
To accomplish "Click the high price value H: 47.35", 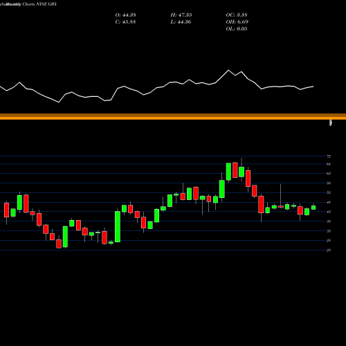I will coord(181,15).
